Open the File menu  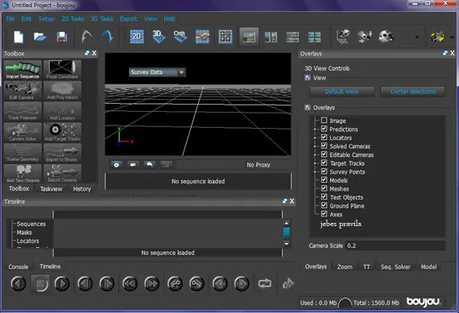click(x=10, y=19)
